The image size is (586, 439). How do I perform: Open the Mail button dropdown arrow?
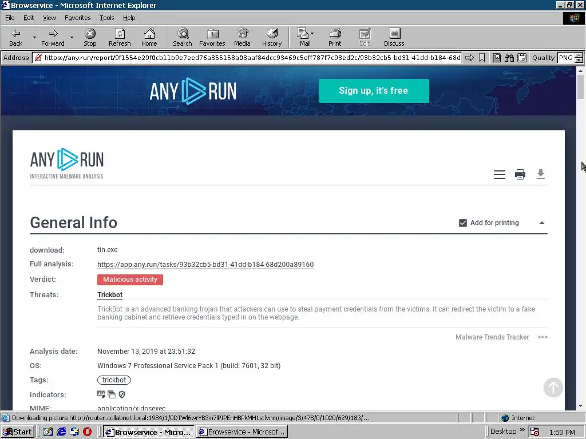pyautogui.click(x=312, y=33)
